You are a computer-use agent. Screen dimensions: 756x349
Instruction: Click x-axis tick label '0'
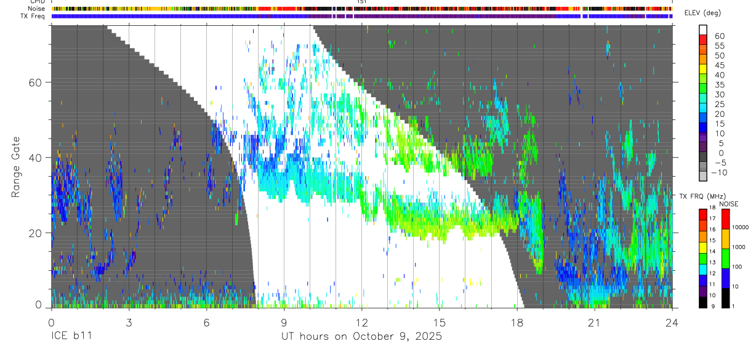point(51,322)
